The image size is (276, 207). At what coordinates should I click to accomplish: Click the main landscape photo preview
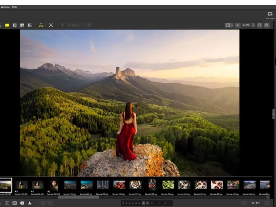click(x=130, y=103)
